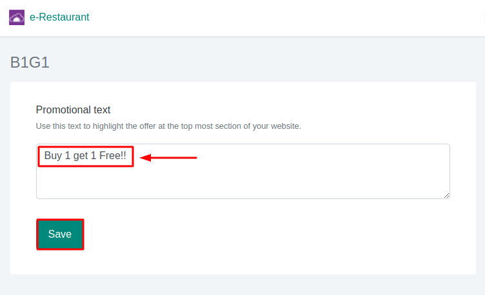Click the purple e-Restaurant logo icon
485x295 pixels.
point(17,17)
